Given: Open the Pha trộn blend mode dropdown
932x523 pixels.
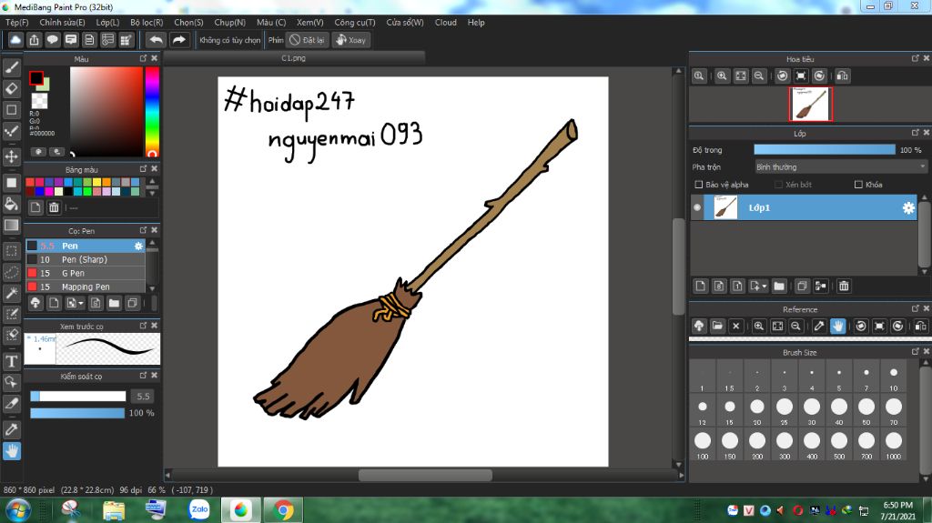Looking at the screenshot, I should (840, 167).
